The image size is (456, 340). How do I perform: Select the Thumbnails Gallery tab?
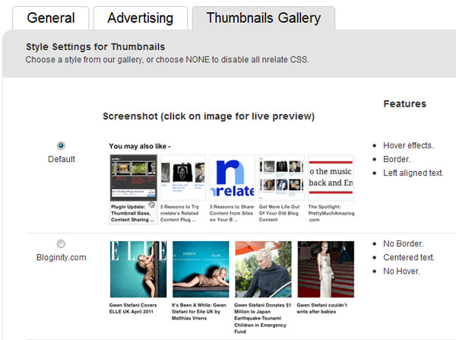264,18
